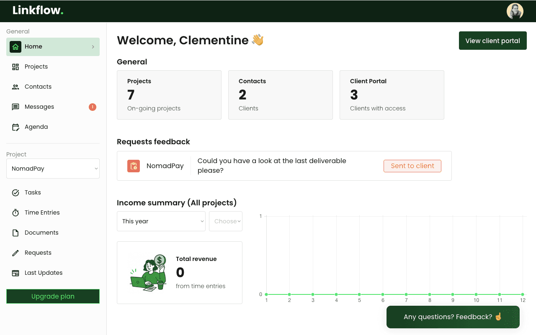
Task: Click the View client portal button
Action: click(492, 41)
